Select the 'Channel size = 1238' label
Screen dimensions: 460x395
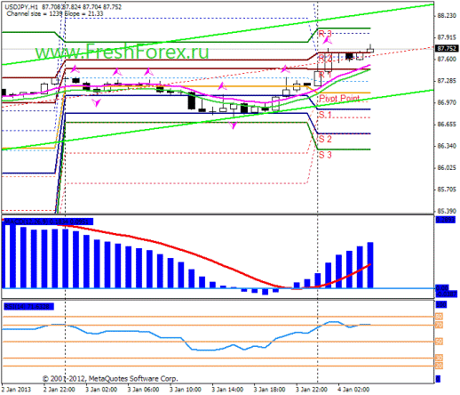click(x=35, y=13)
